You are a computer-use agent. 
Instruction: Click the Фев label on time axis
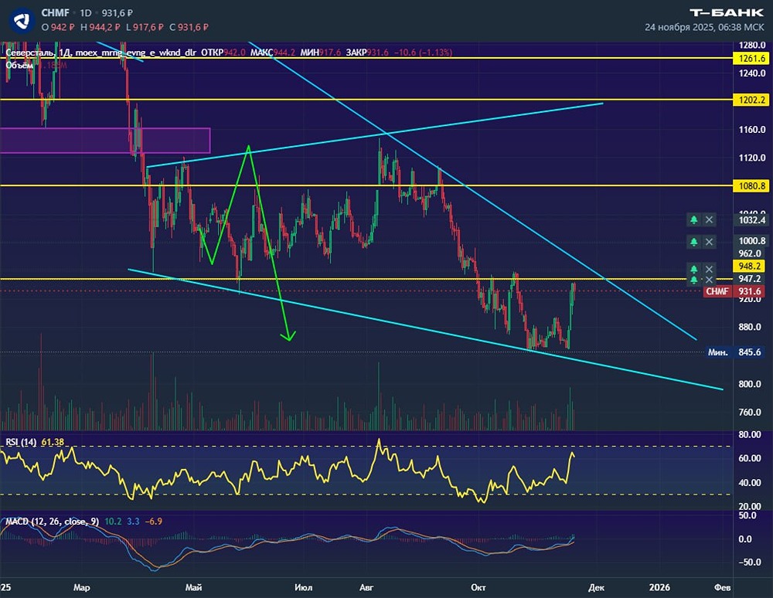tap(722, 587)
